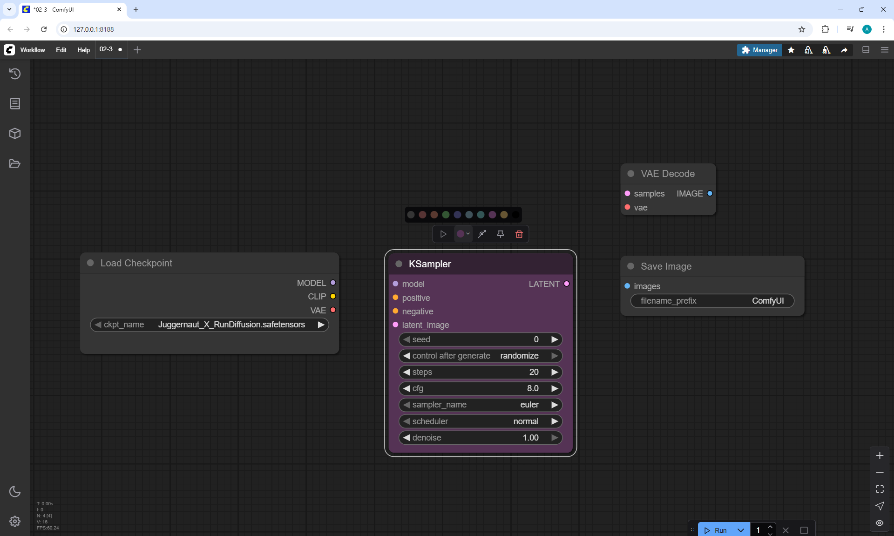Select the green node color swatch

tap(446, 215)
